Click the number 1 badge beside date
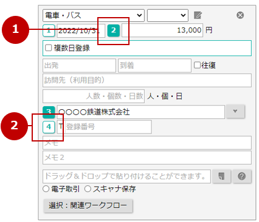Image resolution: width=259 pixels, height=222 pixels. tap(49, 30)
